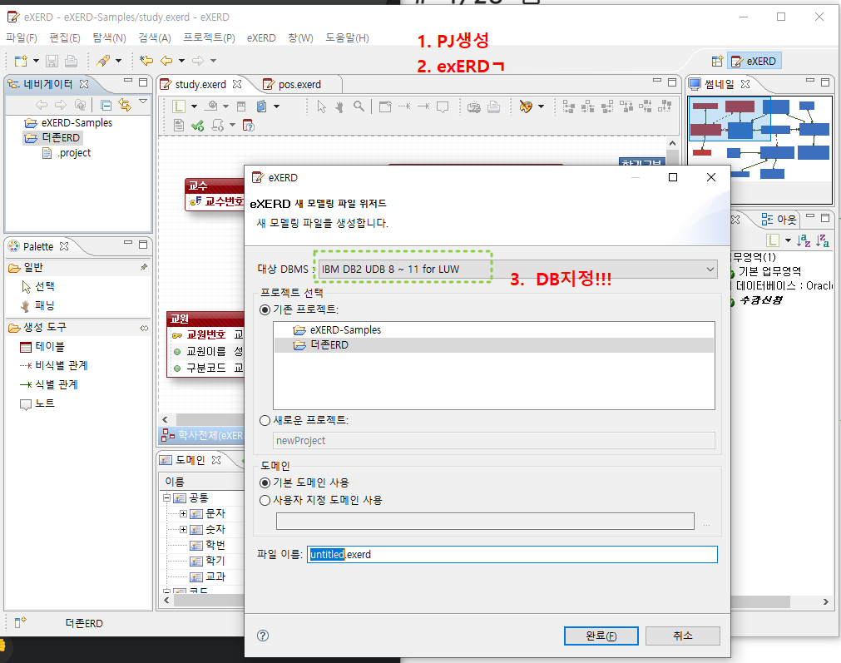Image resolution: width=841 pixels, height=663 pixels.
Task: Open navigator view menu triangle
Action: point(143,101)
